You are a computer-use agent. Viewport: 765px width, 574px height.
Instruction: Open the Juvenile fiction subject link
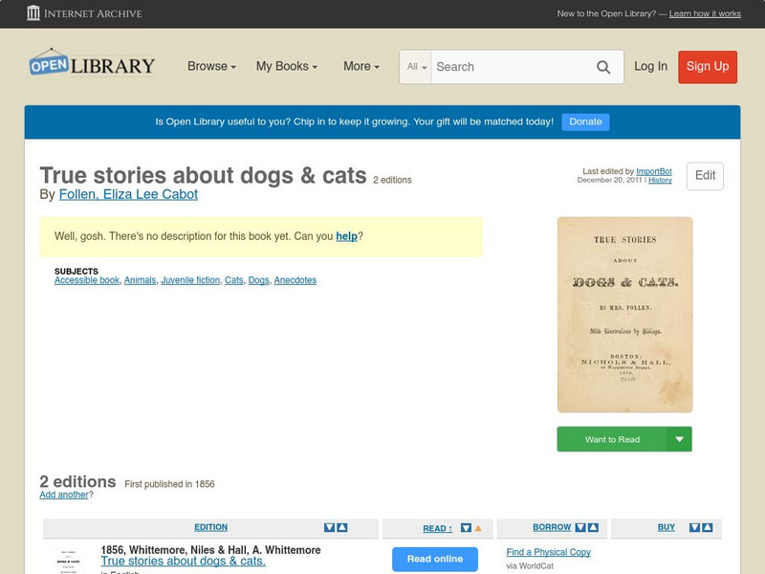190,280
